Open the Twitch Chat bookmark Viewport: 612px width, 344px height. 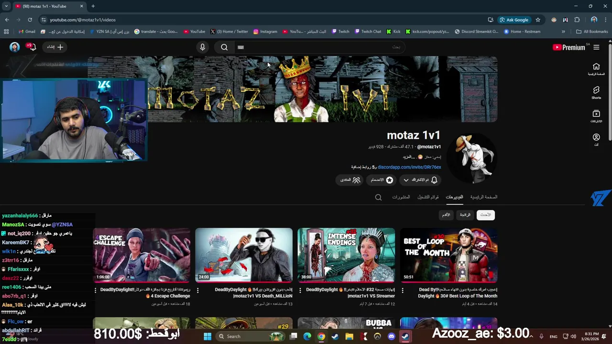(x=368, y=32)
